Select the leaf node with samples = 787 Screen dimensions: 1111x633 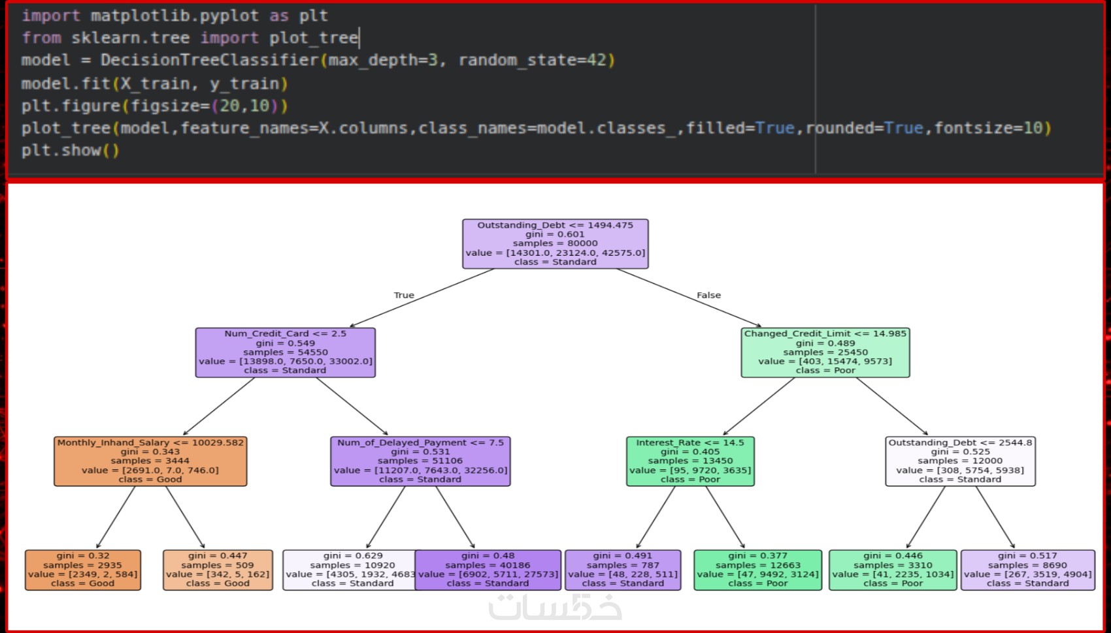tap(623, 570)
